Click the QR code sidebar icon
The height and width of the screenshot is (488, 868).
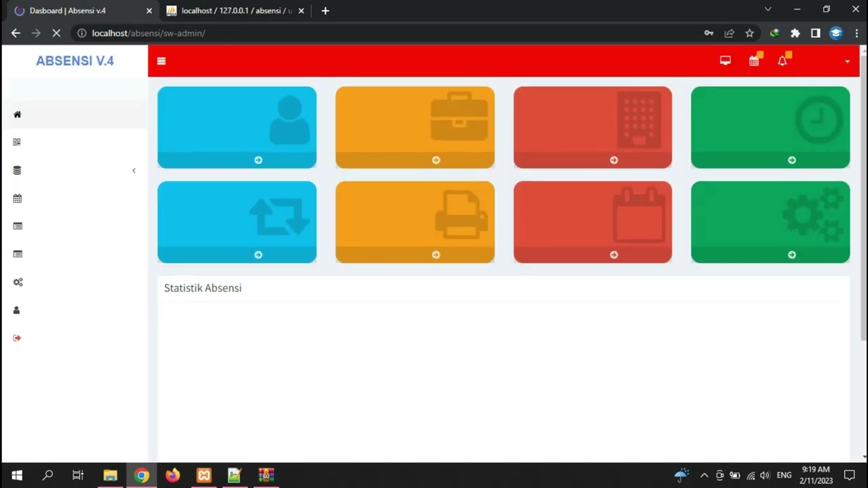(x=18, y=142)
